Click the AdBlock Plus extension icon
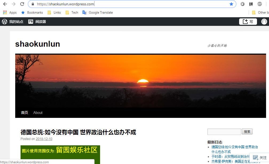 259,4
